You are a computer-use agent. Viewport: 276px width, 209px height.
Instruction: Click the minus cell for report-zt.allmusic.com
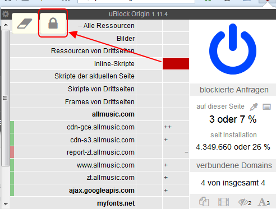click(176, 152)
